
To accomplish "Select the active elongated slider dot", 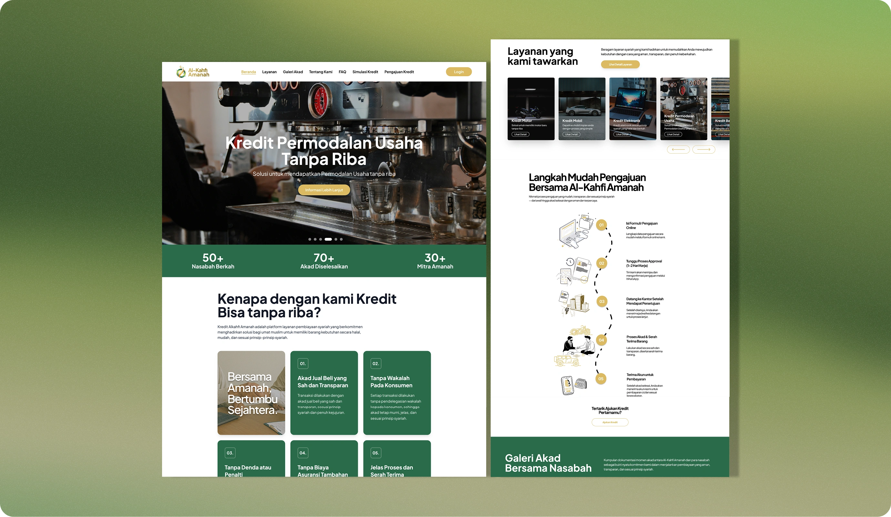I will (x=328, y=239).
